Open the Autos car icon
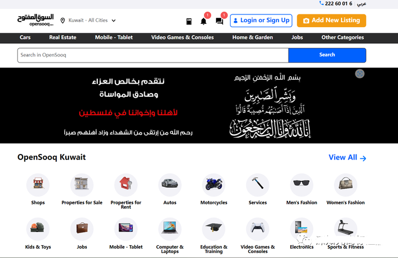Image resolution: width=398 pixels, height=258 pixels. 170,185
